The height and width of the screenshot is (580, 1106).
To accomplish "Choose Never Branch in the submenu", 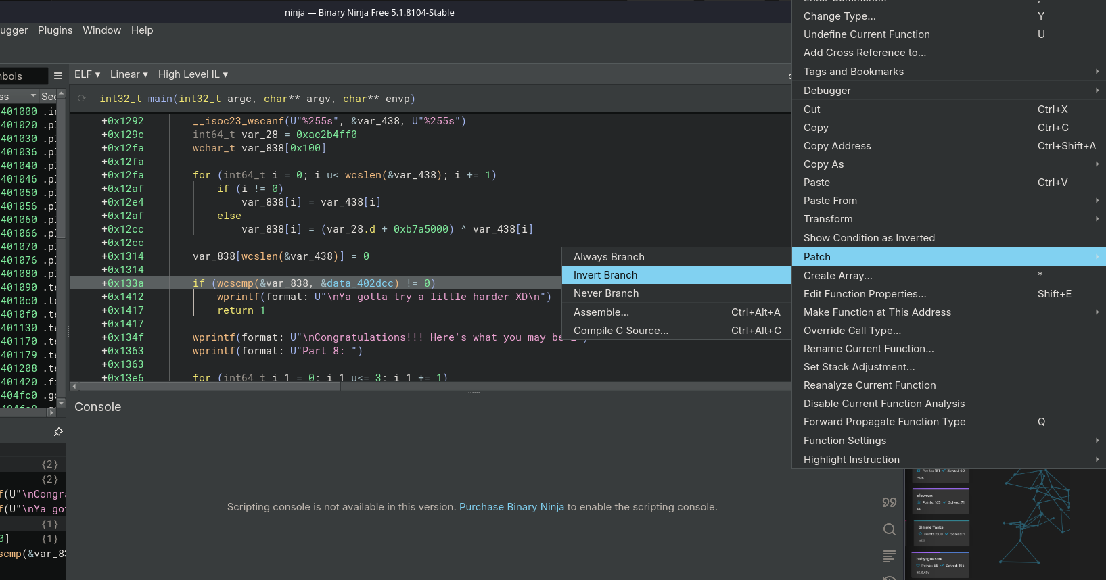I will [x=606, y=293].
